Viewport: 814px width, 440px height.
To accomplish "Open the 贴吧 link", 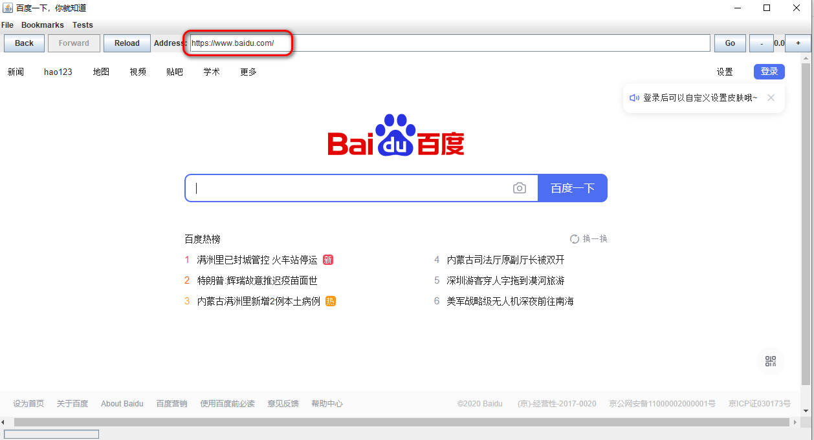I will click(x=175, y=72).
